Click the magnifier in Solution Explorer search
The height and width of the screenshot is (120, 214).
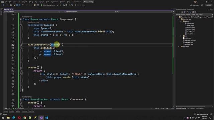tap(212, 14)
